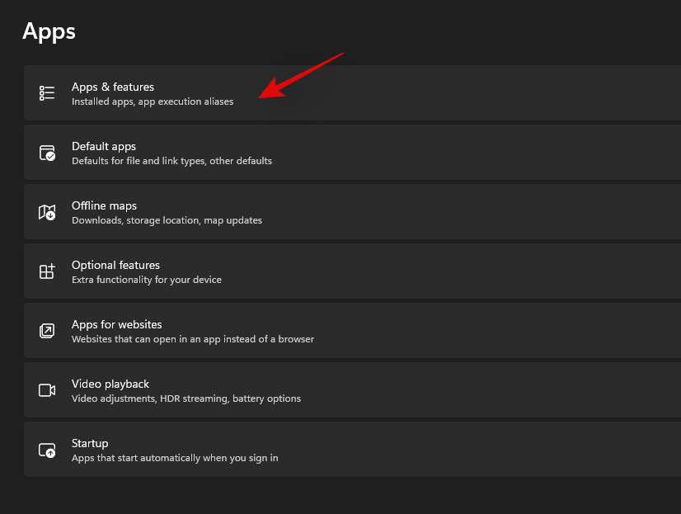Open the Startup apps page

click(x=352, y=450)
